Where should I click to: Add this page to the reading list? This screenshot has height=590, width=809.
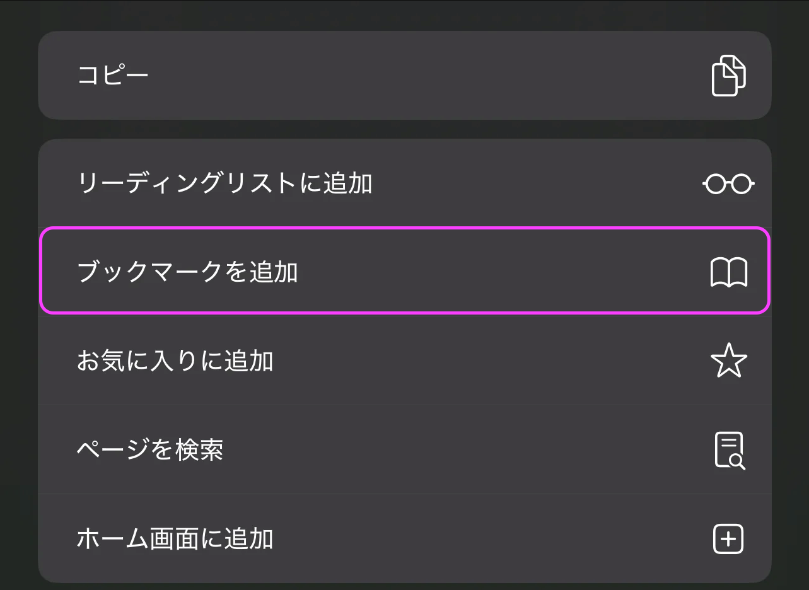[404, 184]
